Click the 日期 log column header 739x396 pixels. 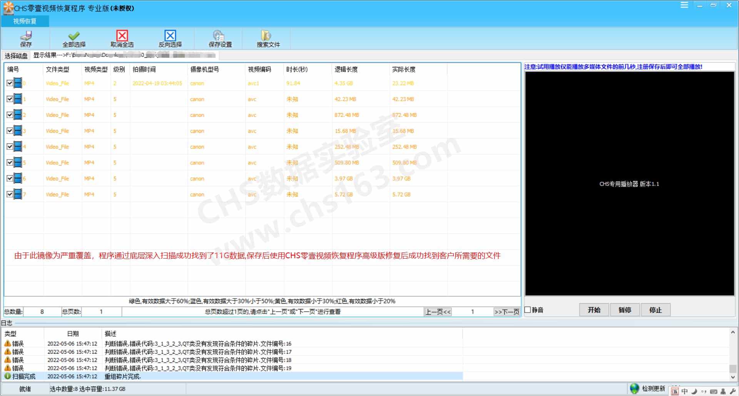[73, 334]
